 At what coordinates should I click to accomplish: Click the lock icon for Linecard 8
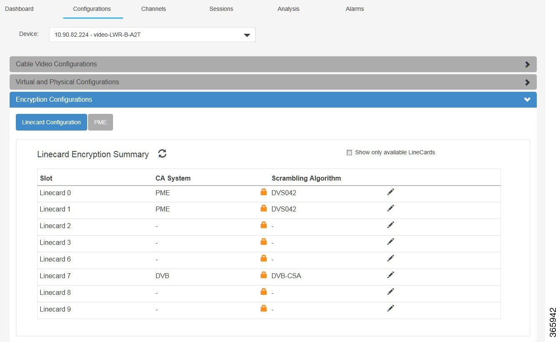(264, 292)
